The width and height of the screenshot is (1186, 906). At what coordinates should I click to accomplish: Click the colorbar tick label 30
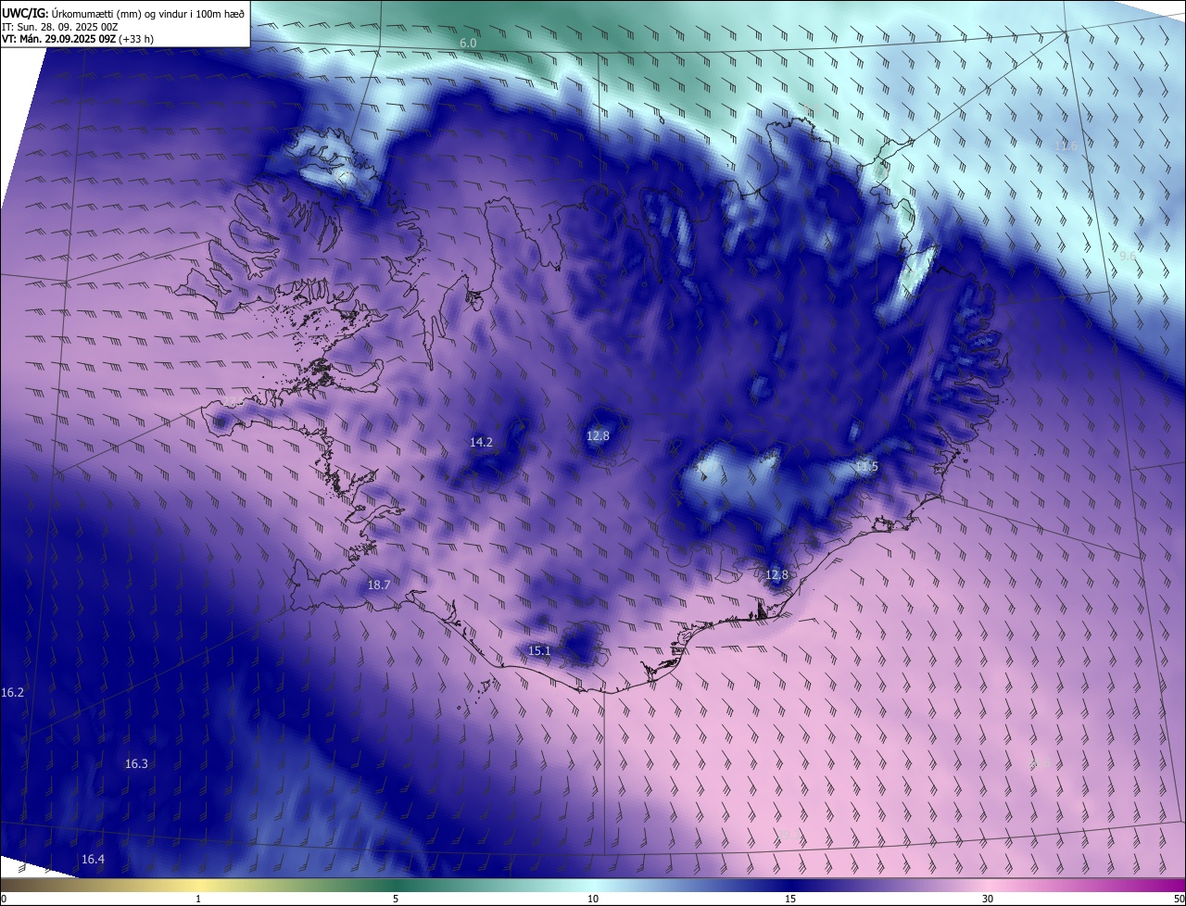(988, 900)
